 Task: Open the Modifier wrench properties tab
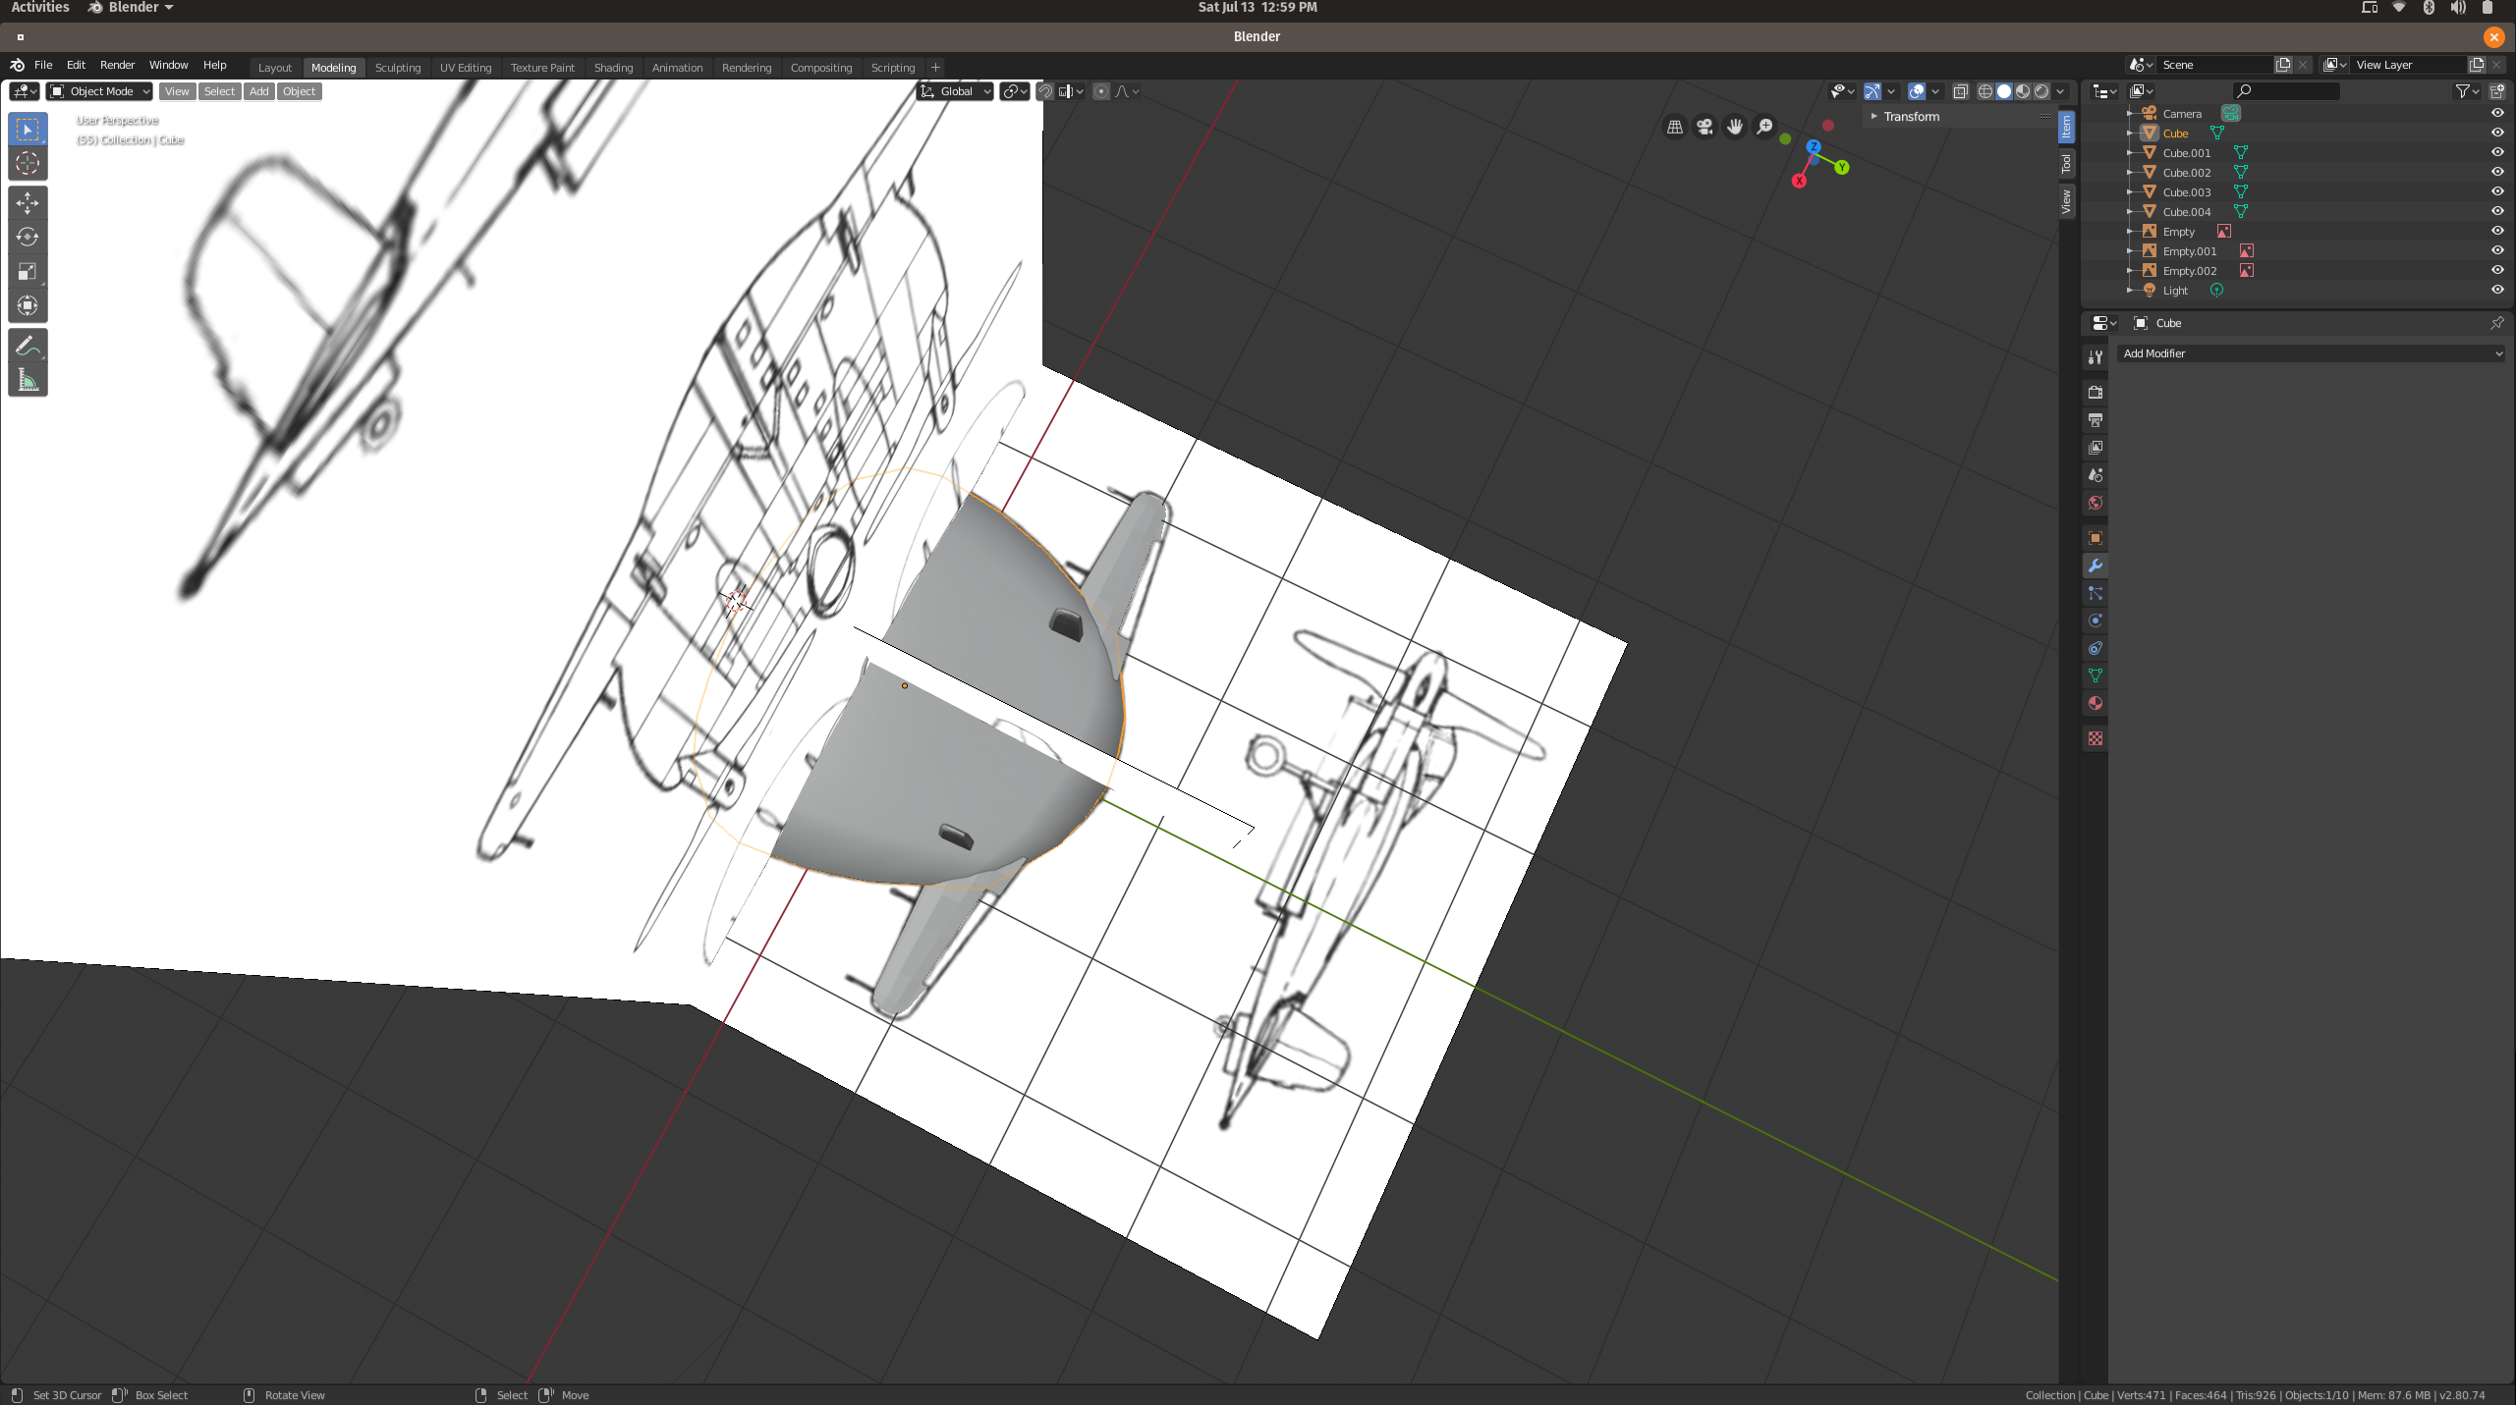pos(2096,566)
